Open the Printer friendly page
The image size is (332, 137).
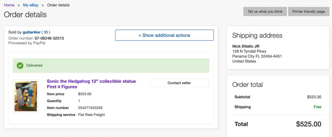(x=308, y=12)
